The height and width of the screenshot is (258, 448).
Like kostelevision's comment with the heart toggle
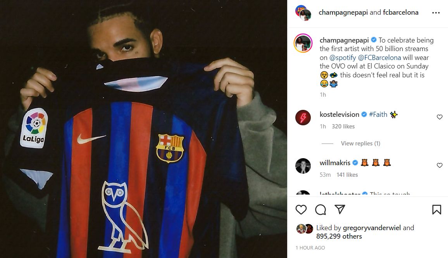pyautogui.click(x=439, y=117)
